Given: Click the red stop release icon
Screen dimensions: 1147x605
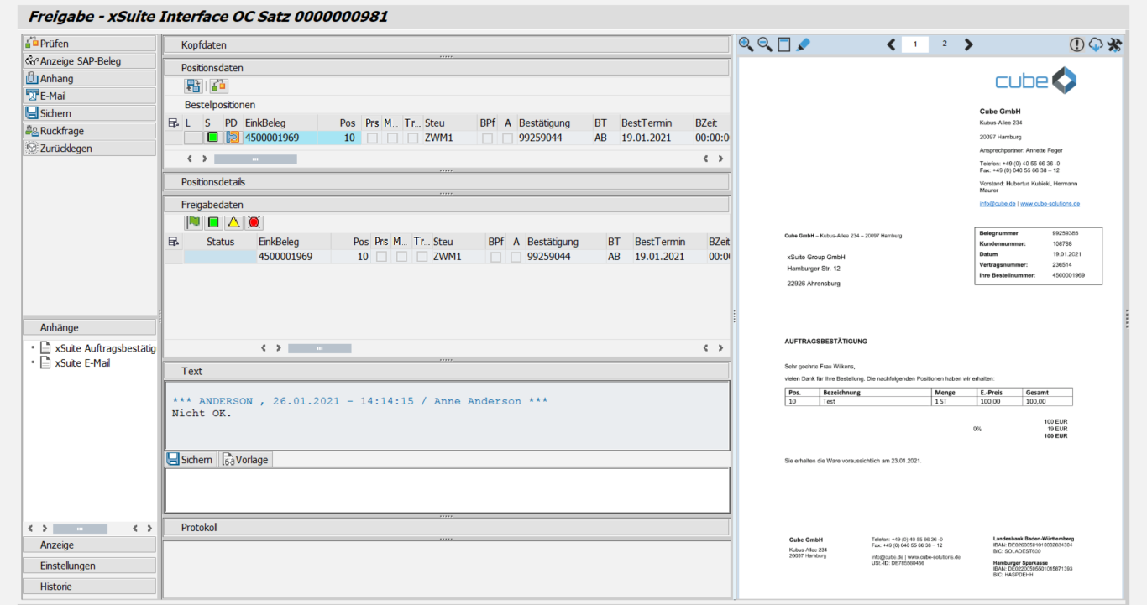Looking at the screenshot, I should click(254, 222).
